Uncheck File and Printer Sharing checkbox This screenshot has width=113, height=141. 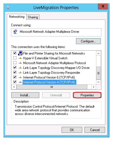click(15, 53)
